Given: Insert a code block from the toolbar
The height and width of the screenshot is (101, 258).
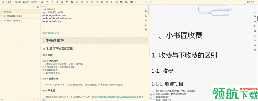Looking at the screenshot, I should (77, 2).
